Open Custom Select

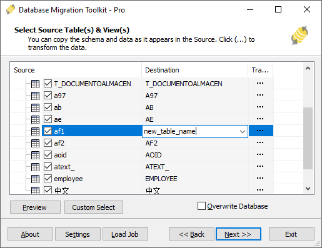point(94,207)
